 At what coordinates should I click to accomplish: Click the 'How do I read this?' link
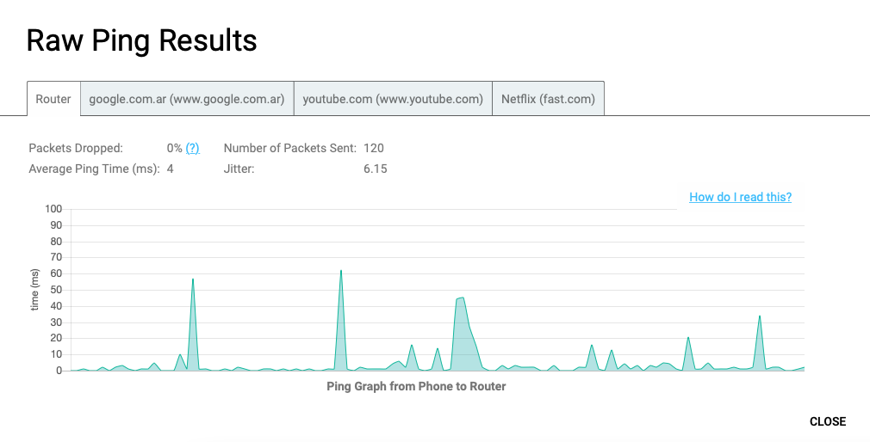[740, 197]
